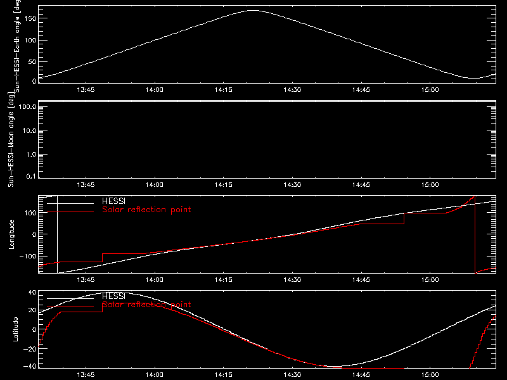Click '10.0' tick on Moon angle axis
Image resolution: width=507 pixels, height=380 pixels.
[x=29, y=130]
